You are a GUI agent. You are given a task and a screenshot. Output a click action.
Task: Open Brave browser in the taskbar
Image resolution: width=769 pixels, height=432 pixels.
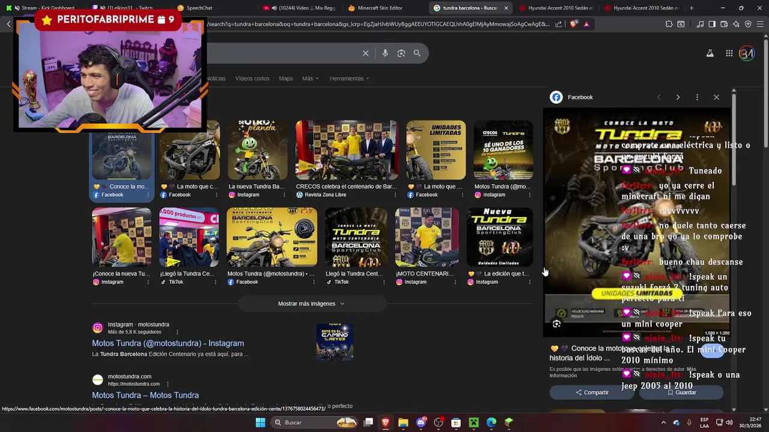[386, 422]
